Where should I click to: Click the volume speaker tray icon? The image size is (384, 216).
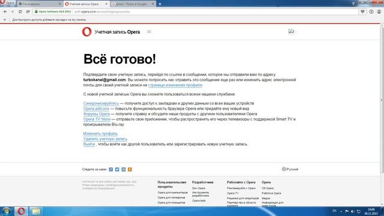pos(353,211)
